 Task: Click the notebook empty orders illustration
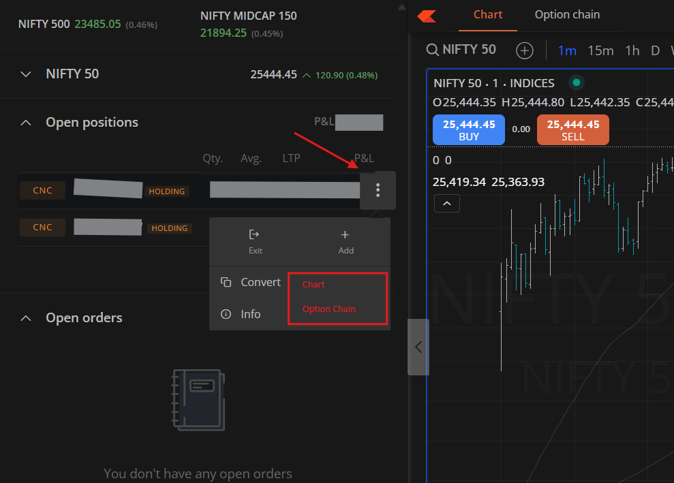point(198,399)
